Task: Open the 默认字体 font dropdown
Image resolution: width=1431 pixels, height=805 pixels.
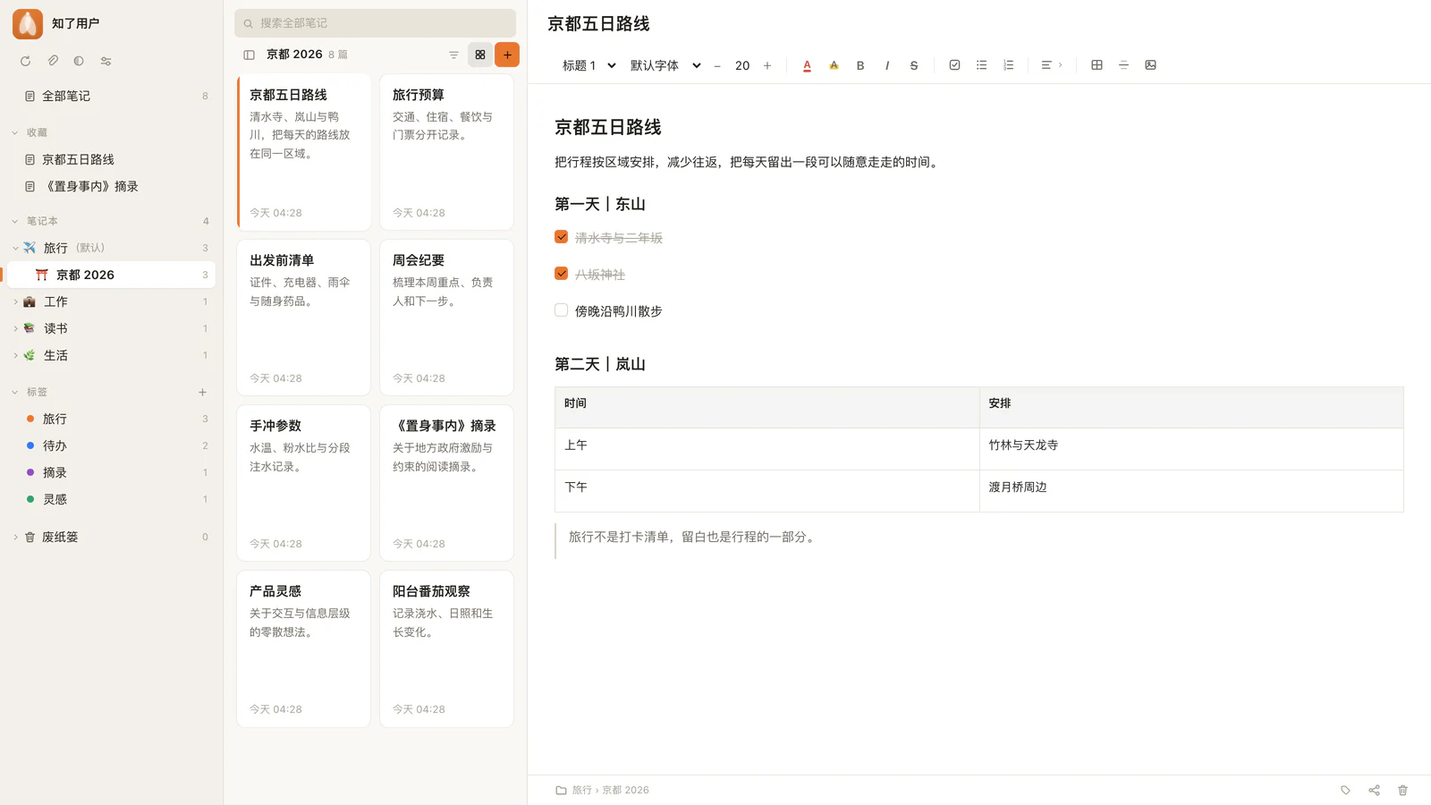Action: pos(665,65)
